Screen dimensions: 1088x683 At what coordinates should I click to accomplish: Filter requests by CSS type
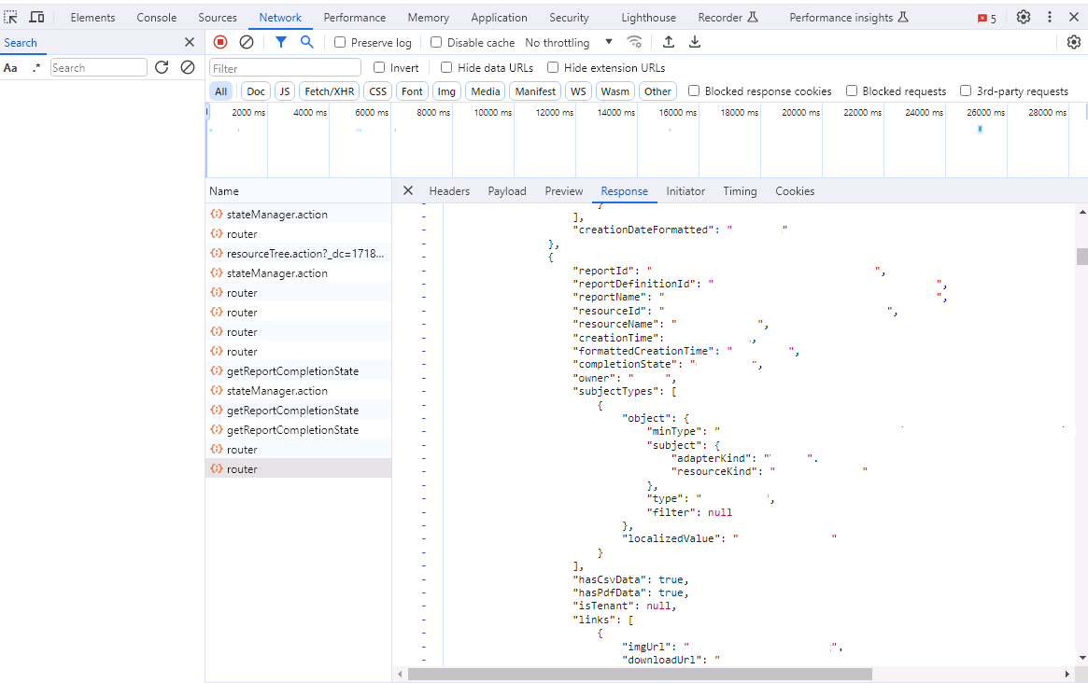pos(377,91)
